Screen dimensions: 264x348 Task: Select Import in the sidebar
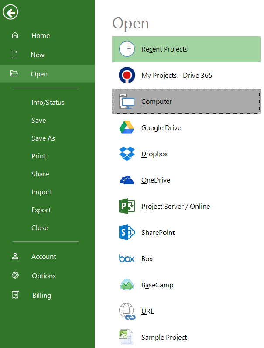[42, 192]
